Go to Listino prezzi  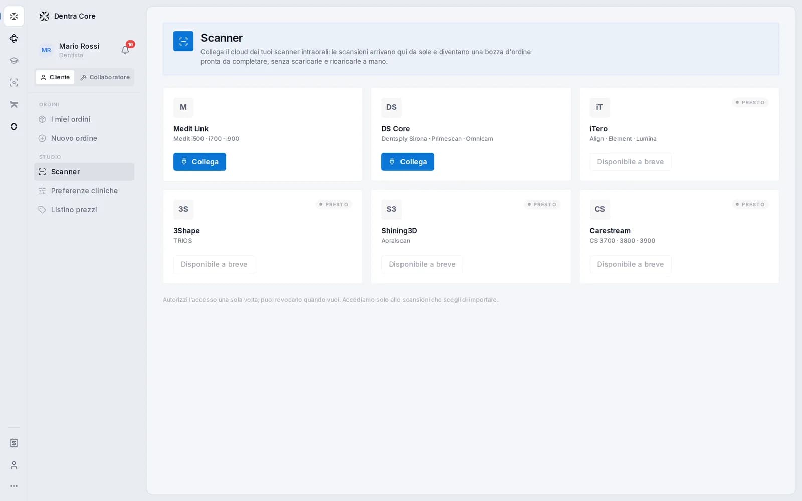point(84,210)
